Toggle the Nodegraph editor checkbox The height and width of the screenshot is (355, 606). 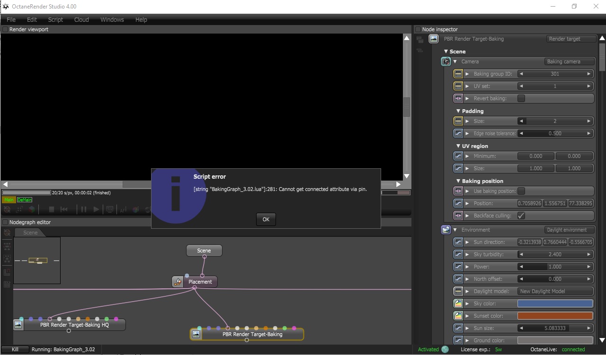tap(6, 222)
